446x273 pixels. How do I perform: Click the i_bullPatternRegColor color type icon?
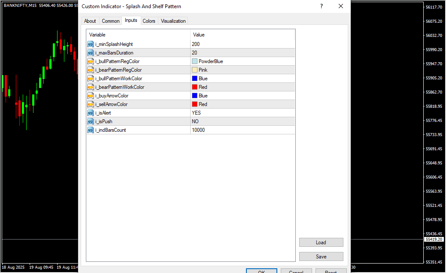tap(90, 61)
